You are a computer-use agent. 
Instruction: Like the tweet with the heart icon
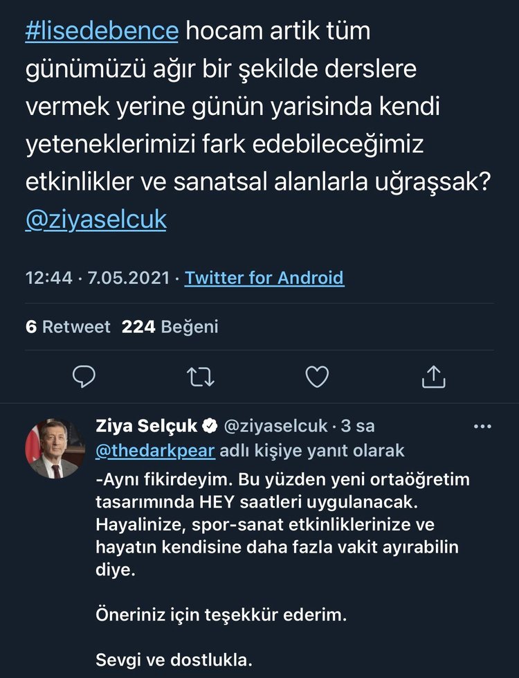point(317,377)
